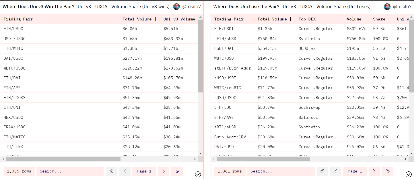Click left panel query status checkmark

(198, 174)
